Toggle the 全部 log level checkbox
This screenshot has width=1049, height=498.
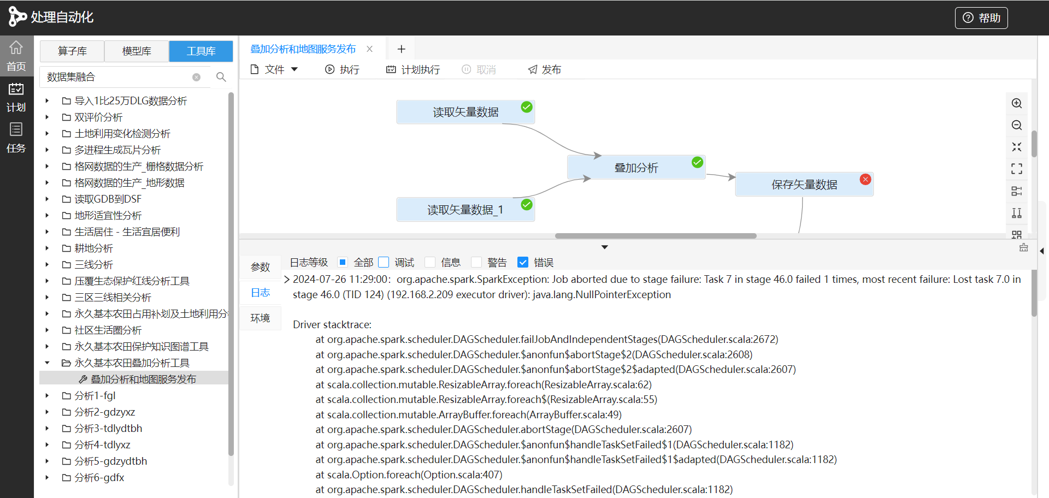343,262
